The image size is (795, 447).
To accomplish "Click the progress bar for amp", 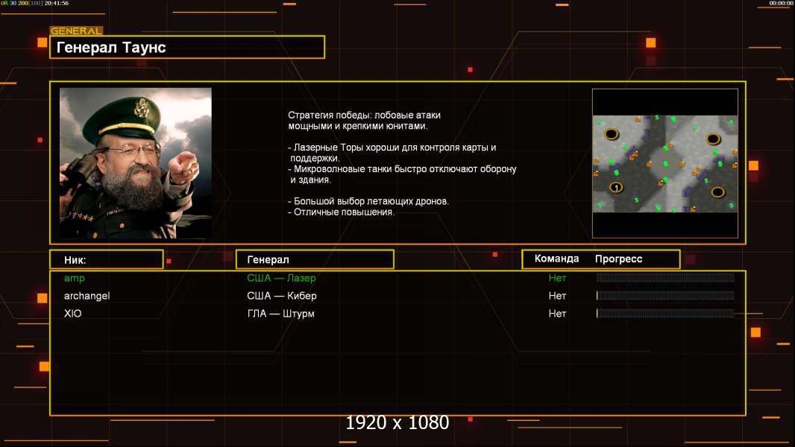I will point(665,277).
